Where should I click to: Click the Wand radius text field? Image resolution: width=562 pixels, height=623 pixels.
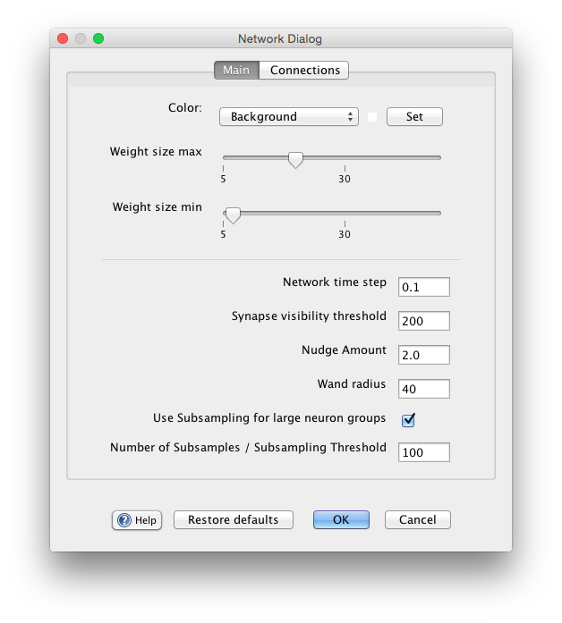[x=423, y=389]
